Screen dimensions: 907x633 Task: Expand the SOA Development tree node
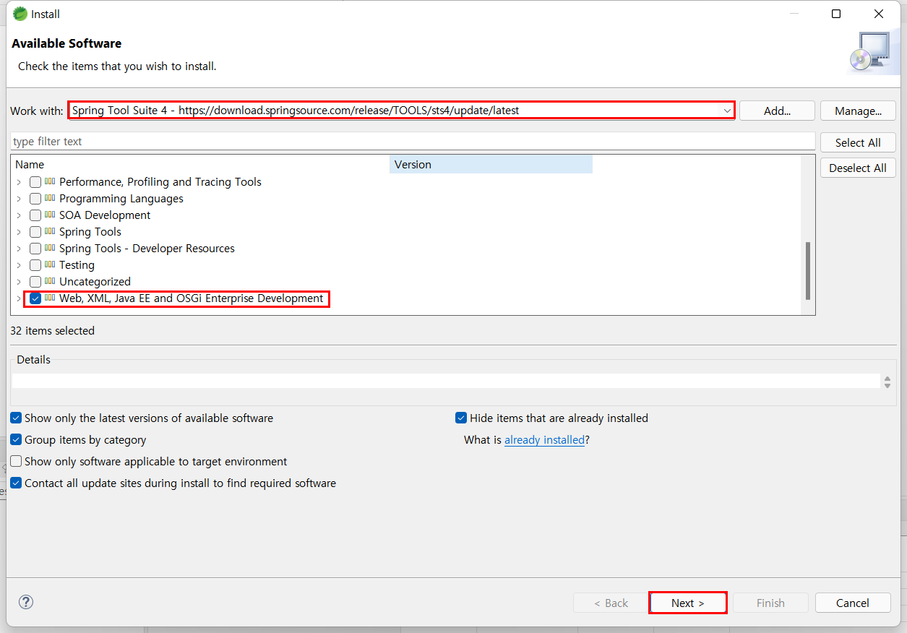[19, 215]
